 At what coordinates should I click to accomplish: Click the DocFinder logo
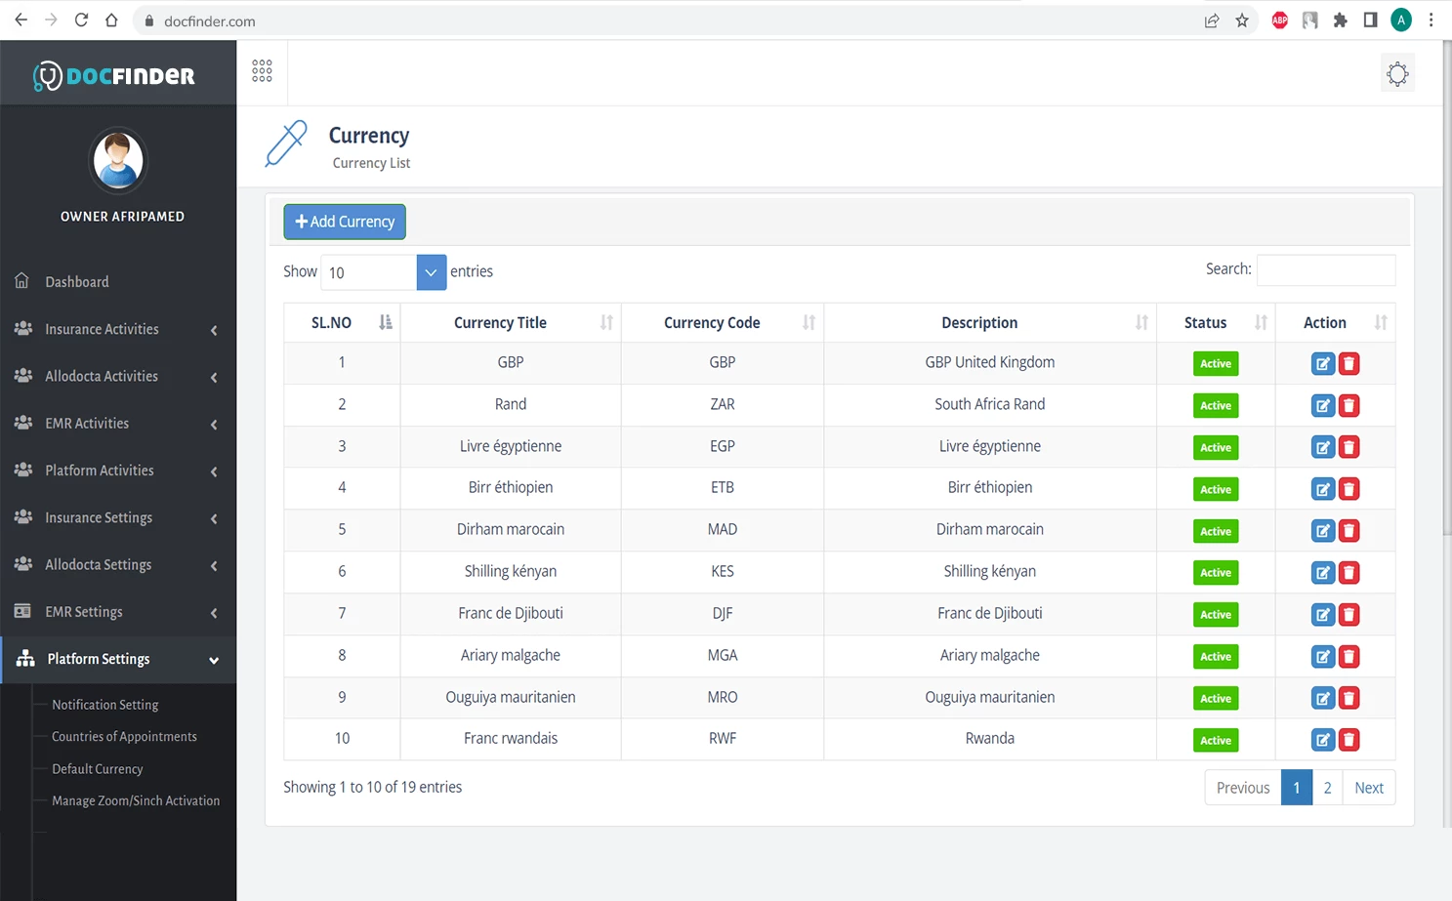pyautogui.click(x=115, y=71)
